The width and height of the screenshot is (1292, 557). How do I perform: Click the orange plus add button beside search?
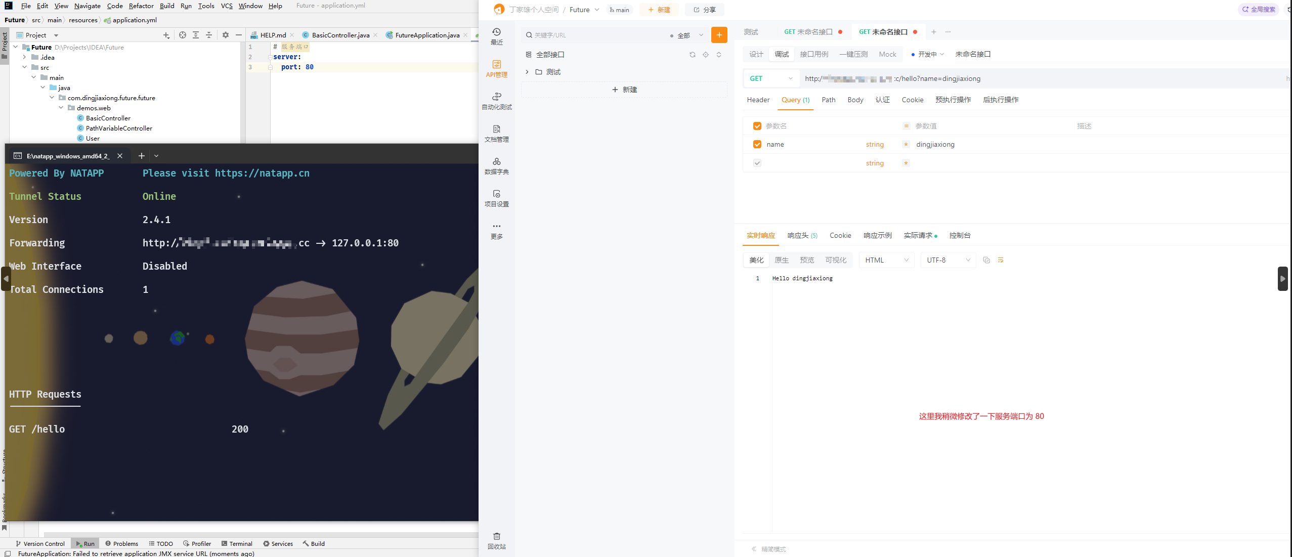coord(719,35)
